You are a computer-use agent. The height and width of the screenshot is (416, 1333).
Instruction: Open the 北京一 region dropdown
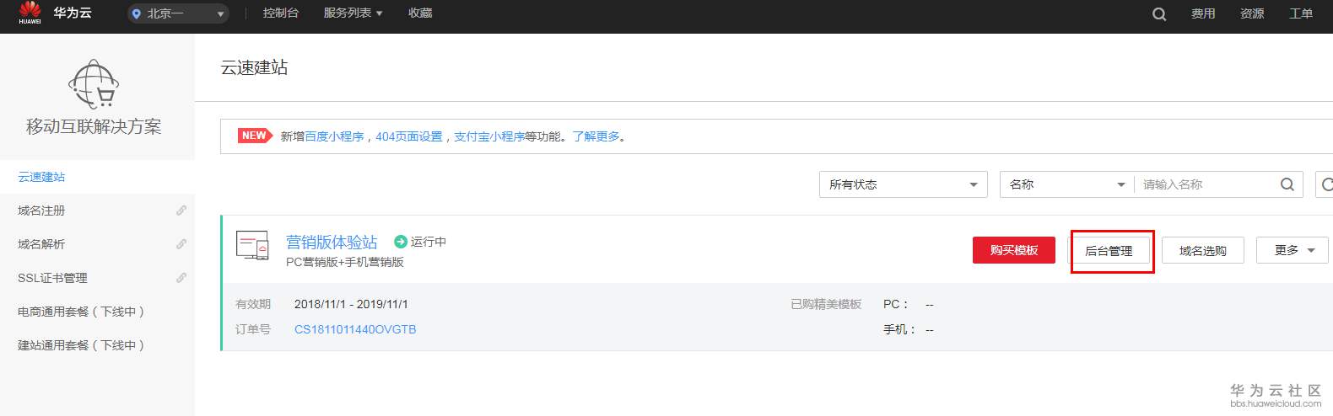pyautogui.click(x=178, y=13)
